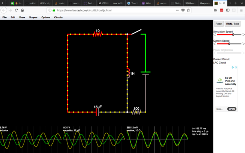Decrease Simulation Speed with left arrow
Image resolution: width=245 pixels, height=153 pixels.
(x=214, y=35)
